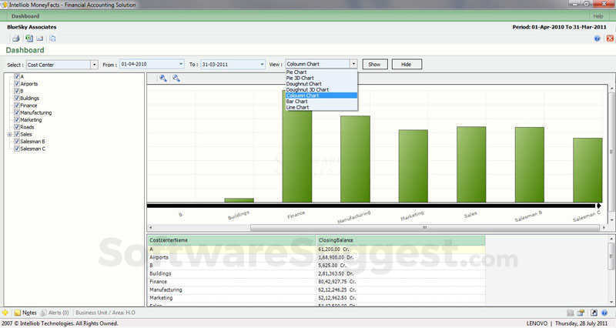Uncheck the Roads checkbox
616x328 pixels.
(17, 127)
